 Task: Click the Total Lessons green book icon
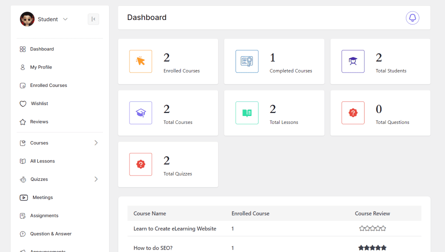point(247,113)
